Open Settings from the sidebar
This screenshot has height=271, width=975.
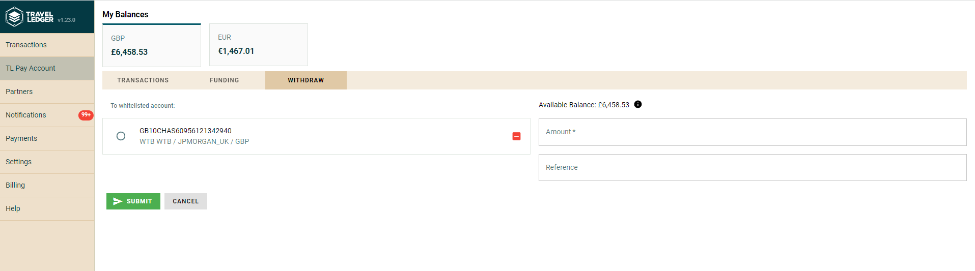tap(19, 162)
